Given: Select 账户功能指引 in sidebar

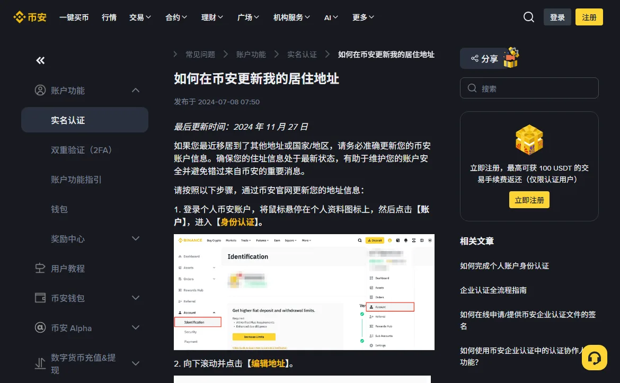Looking at the screenshot, I should pos(76,180).
